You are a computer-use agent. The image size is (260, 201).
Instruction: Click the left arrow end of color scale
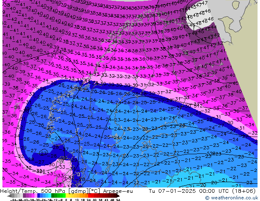(x=9, y=196)
